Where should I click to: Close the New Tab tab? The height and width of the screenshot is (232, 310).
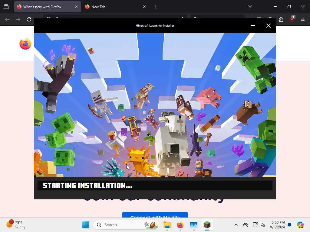(x=144, y=7)
